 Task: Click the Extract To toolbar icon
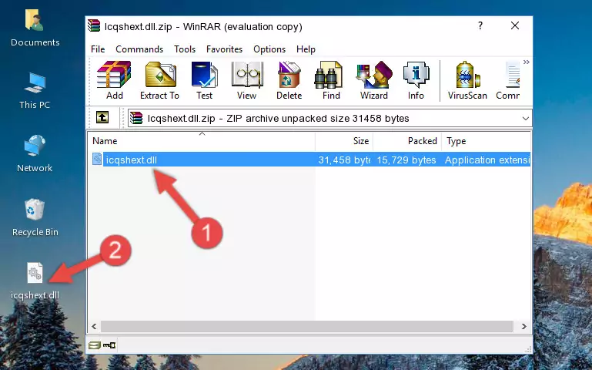point(159,80)
